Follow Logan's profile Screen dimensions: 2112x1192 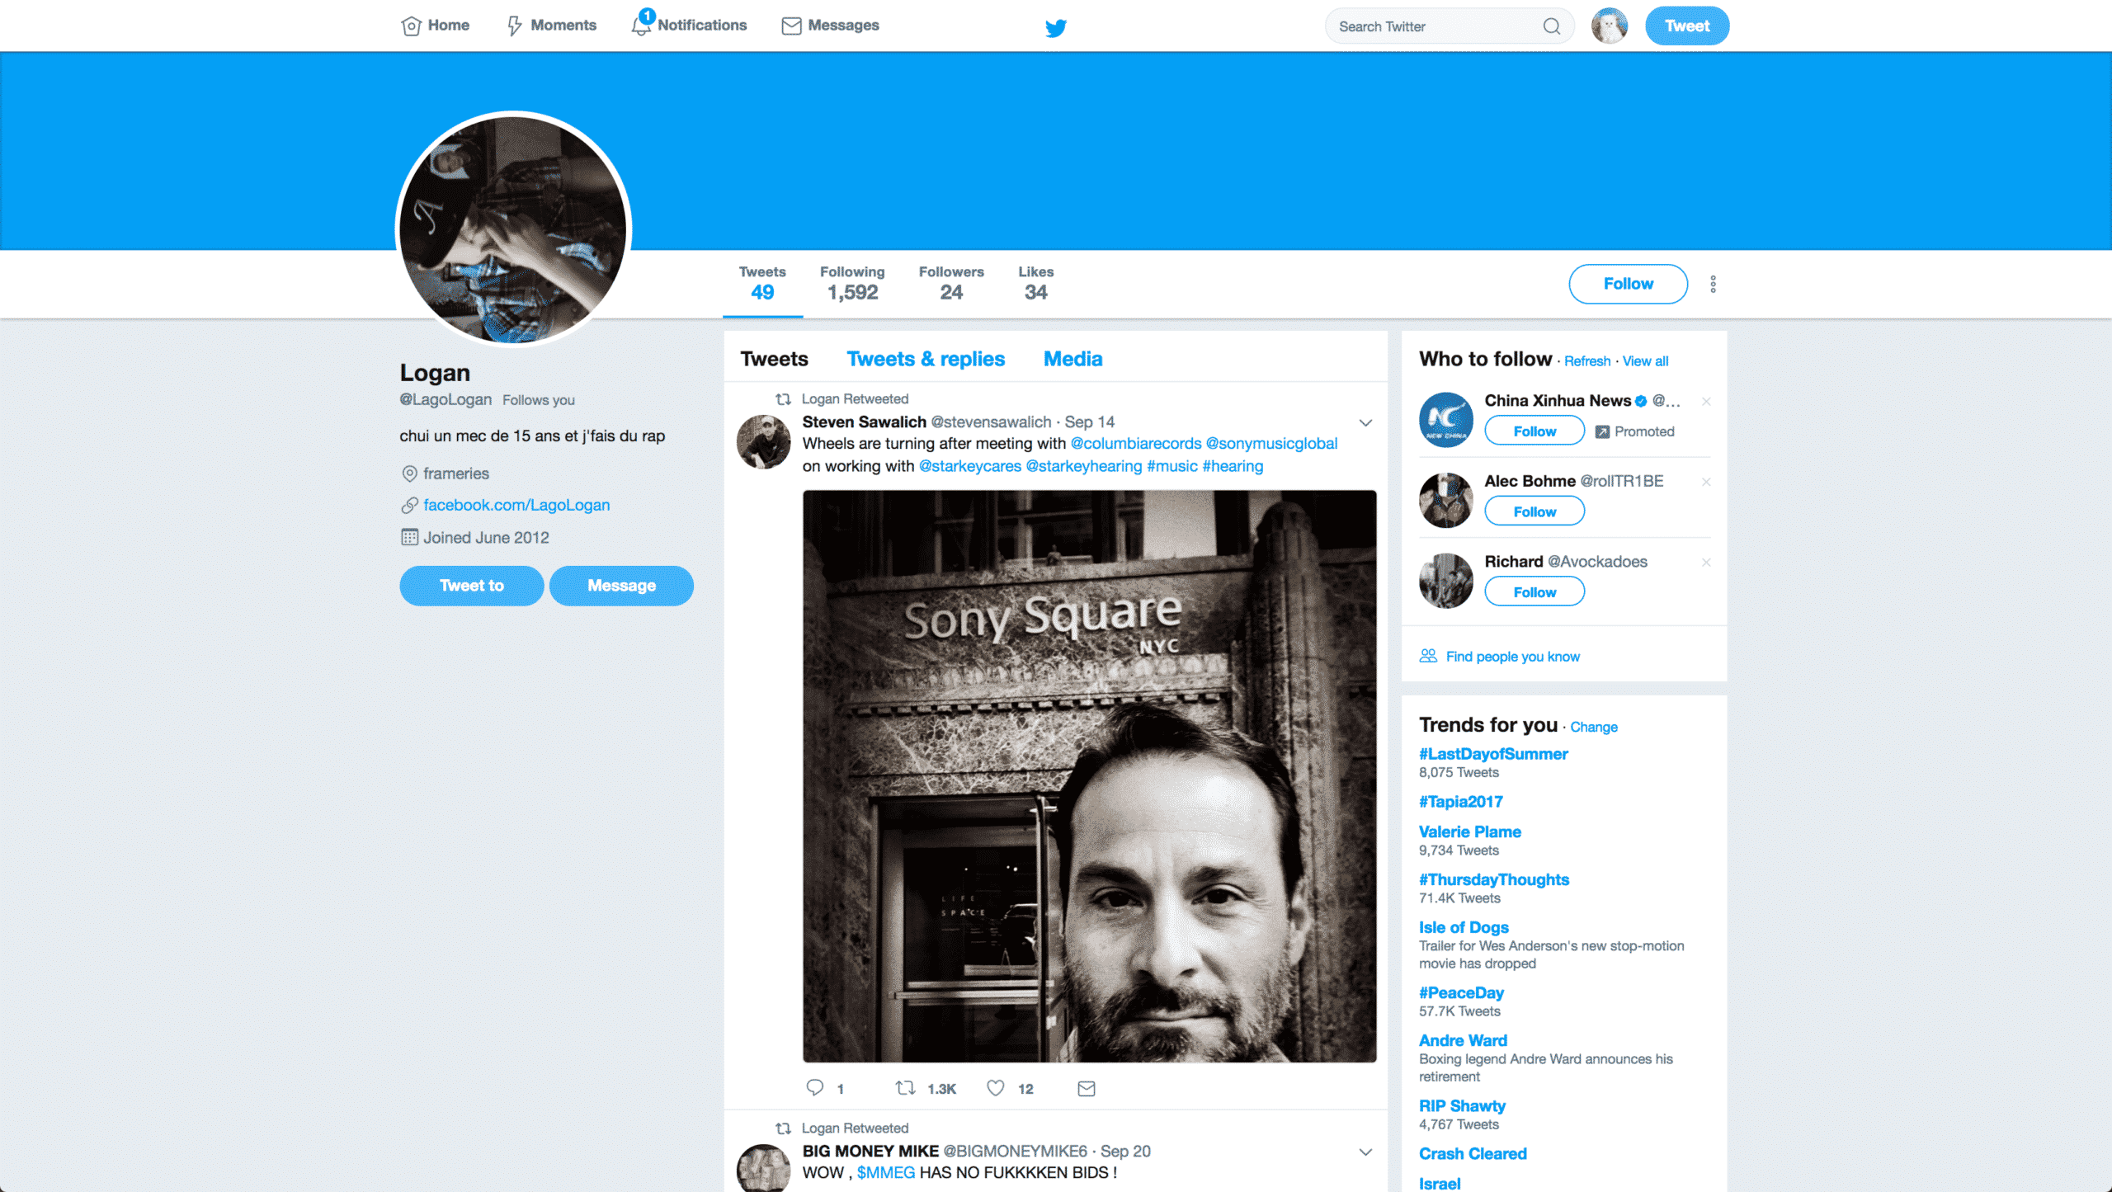point(1628,284)
